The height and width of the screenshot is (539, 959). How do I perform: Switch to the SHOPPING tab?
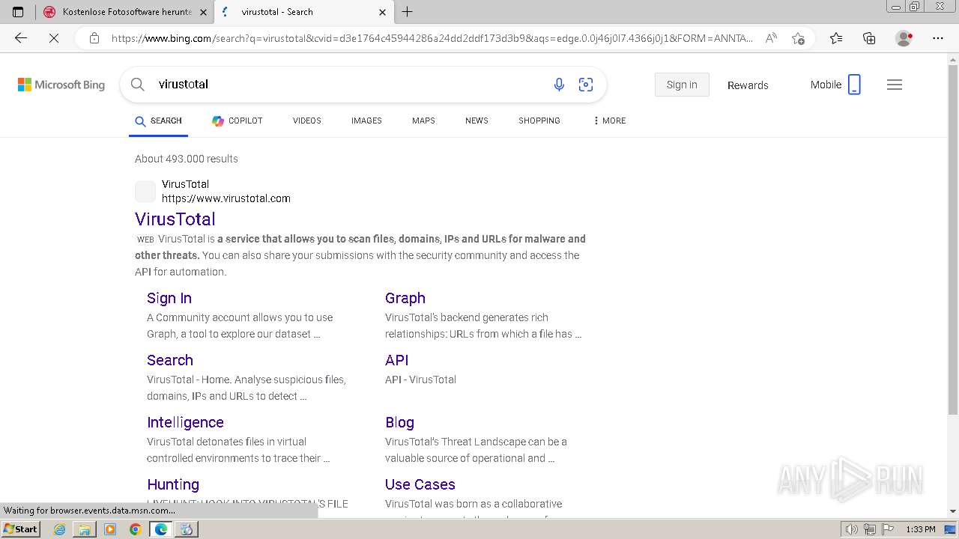click(x=539, y=121)
